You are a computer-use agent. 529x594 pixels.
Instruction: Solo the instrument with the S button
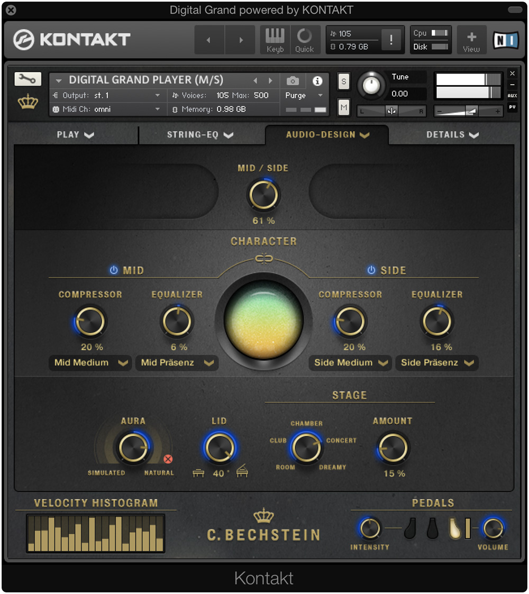(344, 81)
